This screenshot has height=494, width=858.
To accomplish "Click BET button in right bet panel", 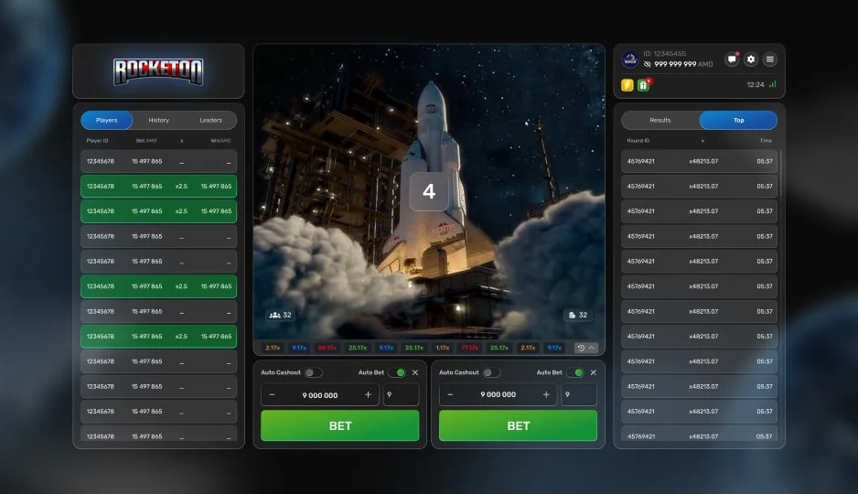I will click(x=519, y=425).
